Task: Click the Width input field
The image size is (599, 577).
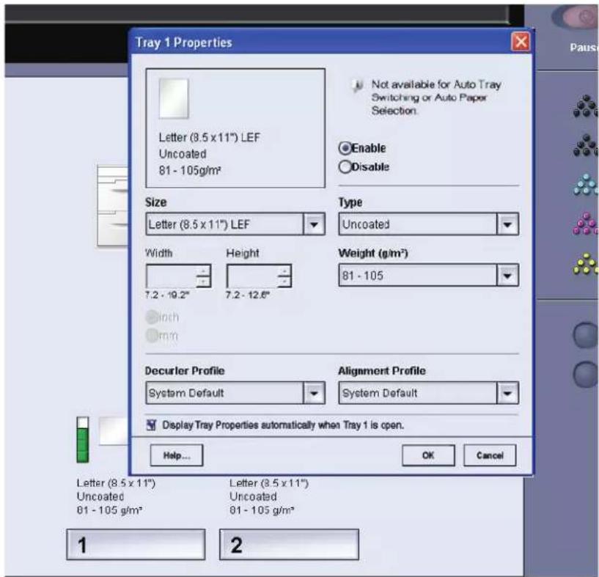Action: coord(171,276)
